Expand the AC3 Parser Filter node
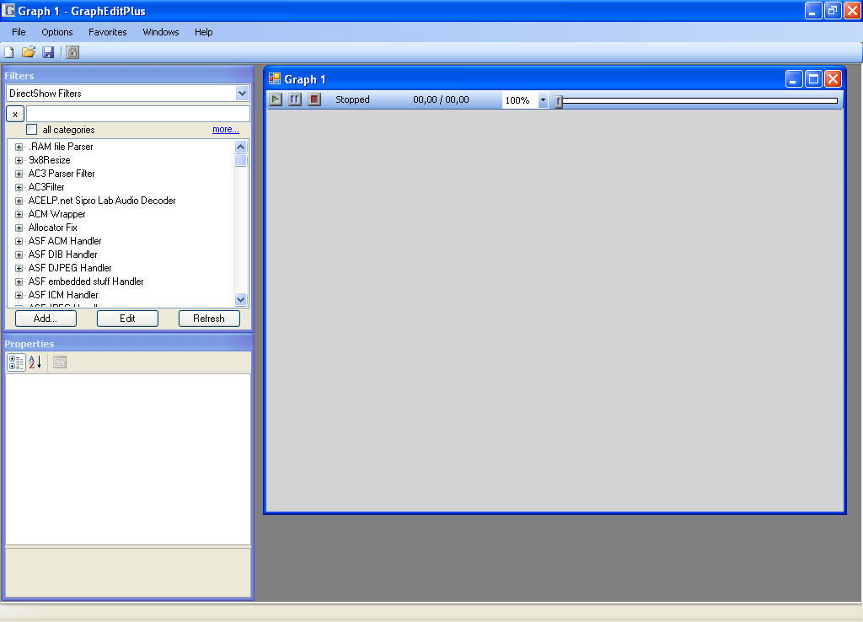The width and height of the screenshot is (863, 622). pyautogui.click(x=19, y=174)
